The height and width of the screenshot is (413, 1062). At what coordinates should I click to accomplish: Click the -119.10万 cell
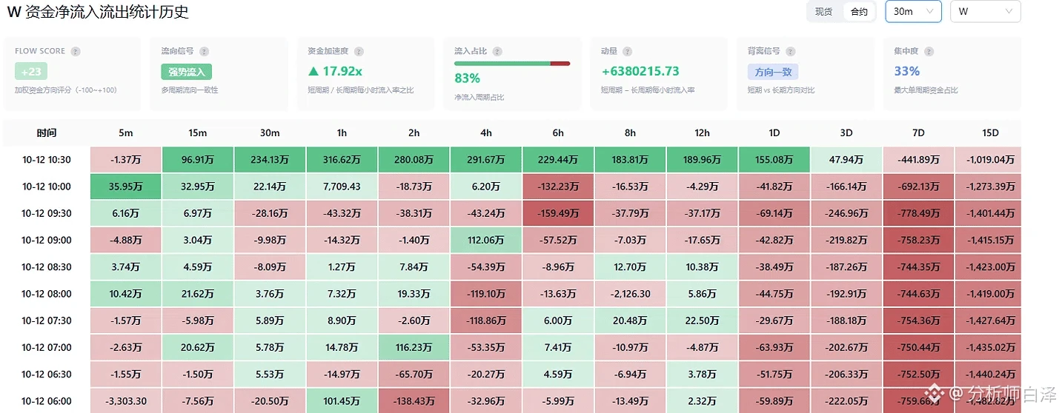coord(486,294)
